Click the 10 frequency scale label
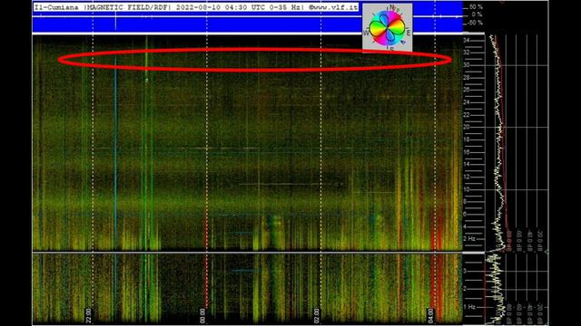 pos(467,189)
